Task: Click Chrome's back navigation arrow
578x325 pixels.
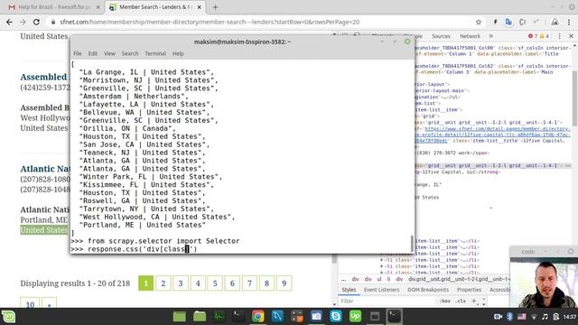Action: [x=9, y=22]
